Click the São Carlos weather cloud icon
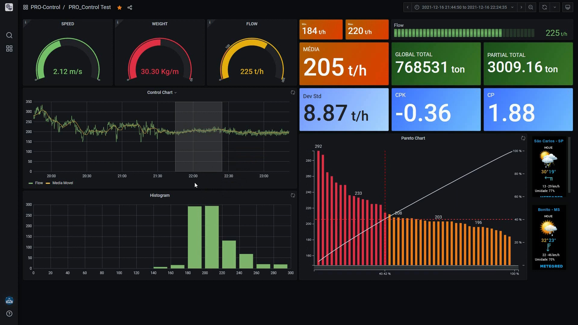 click(x=548, y=159)
